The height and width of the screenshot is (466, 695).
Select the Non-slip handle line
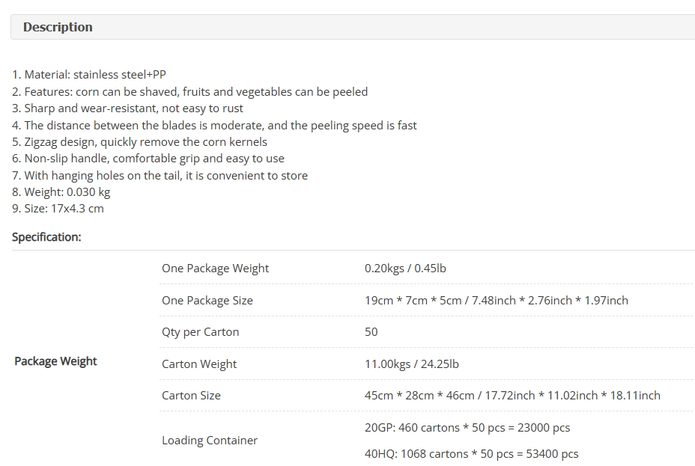click(x=148, y=159)
